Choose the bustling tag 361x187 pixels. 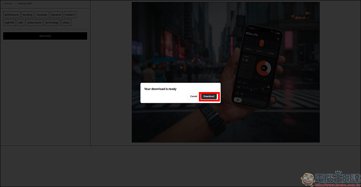pyautogui.click(x=27, y=15)
